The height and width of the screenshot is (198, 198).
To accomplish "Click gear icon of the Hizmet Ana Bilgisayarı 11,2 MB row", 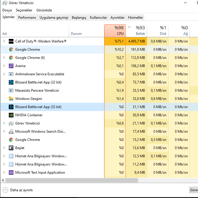I will (x=11, y=164).
